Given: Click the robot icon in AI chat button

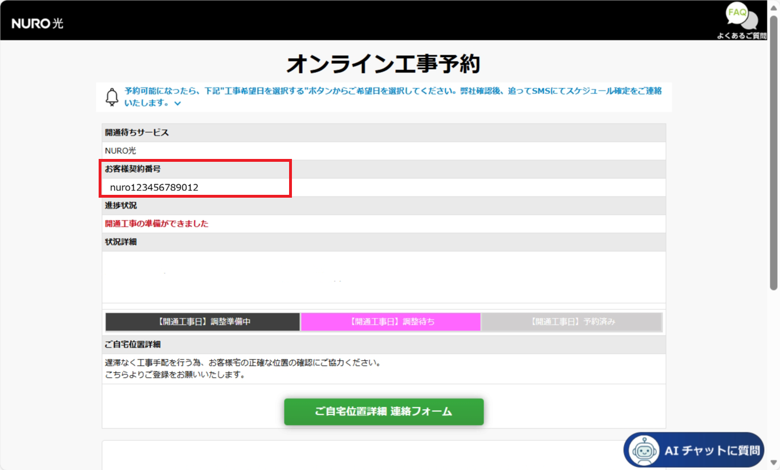Looking at the screenshot, I should tap(643, 451).
